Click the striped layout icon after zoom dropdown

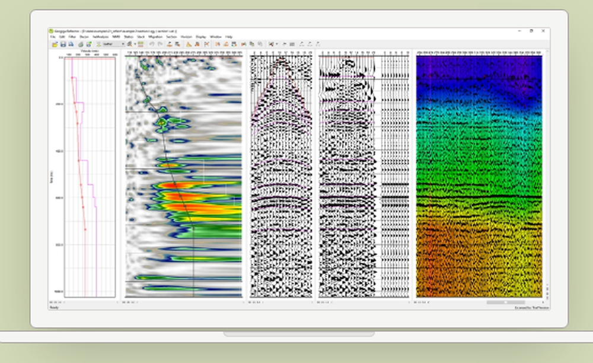(x=141, y=44)
